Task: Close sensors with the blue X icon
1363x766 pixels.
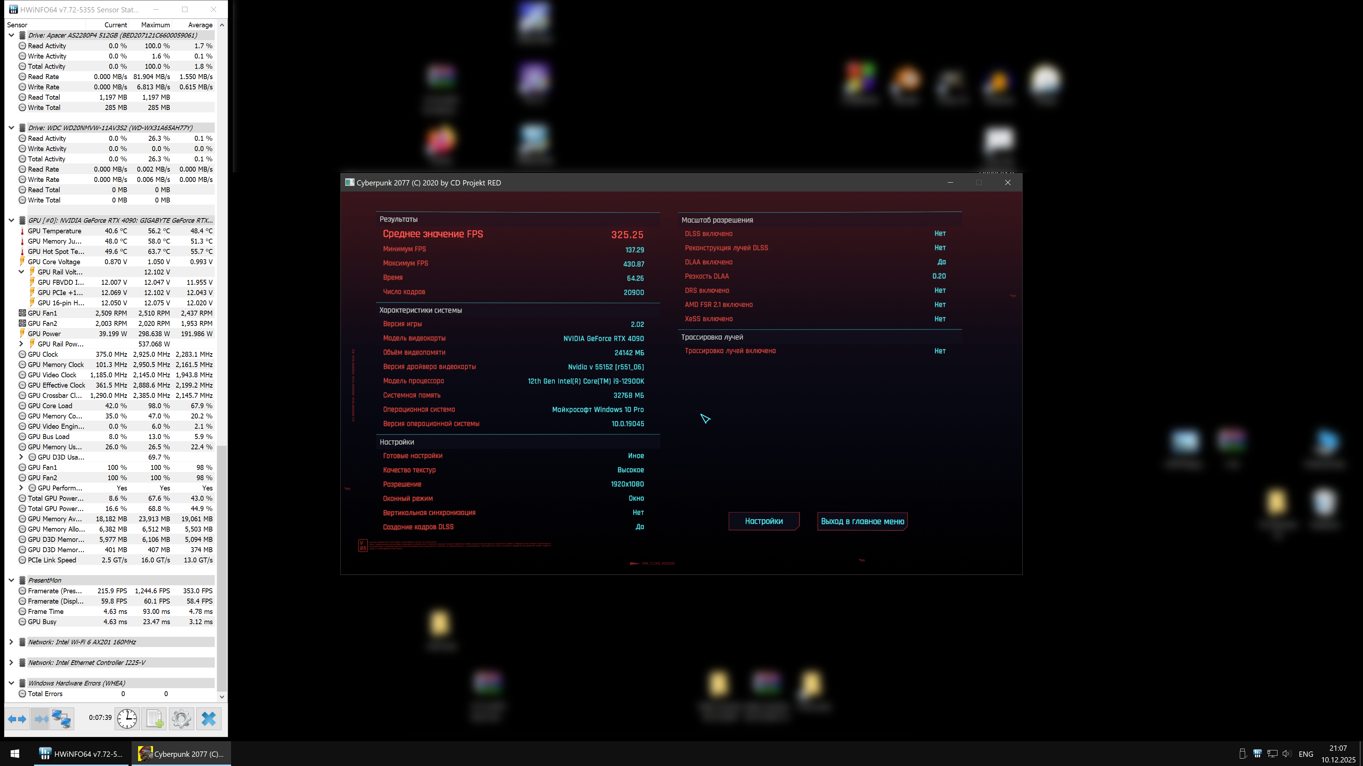Action: pyautogui.click(x=209, y=719)
